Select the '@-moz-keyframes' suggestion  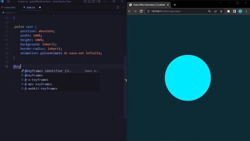coord(60,84)
